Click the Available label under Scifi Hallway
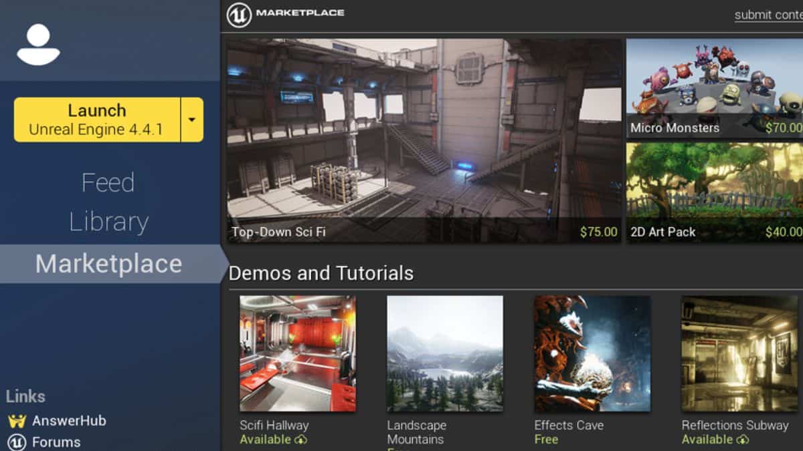 tap(265, 440)
